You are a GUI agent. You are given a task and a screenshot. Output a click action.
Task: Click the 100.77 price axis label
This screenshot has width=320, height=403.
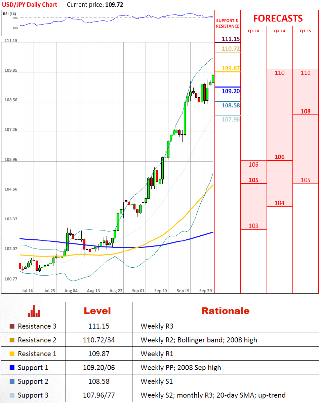11,279
